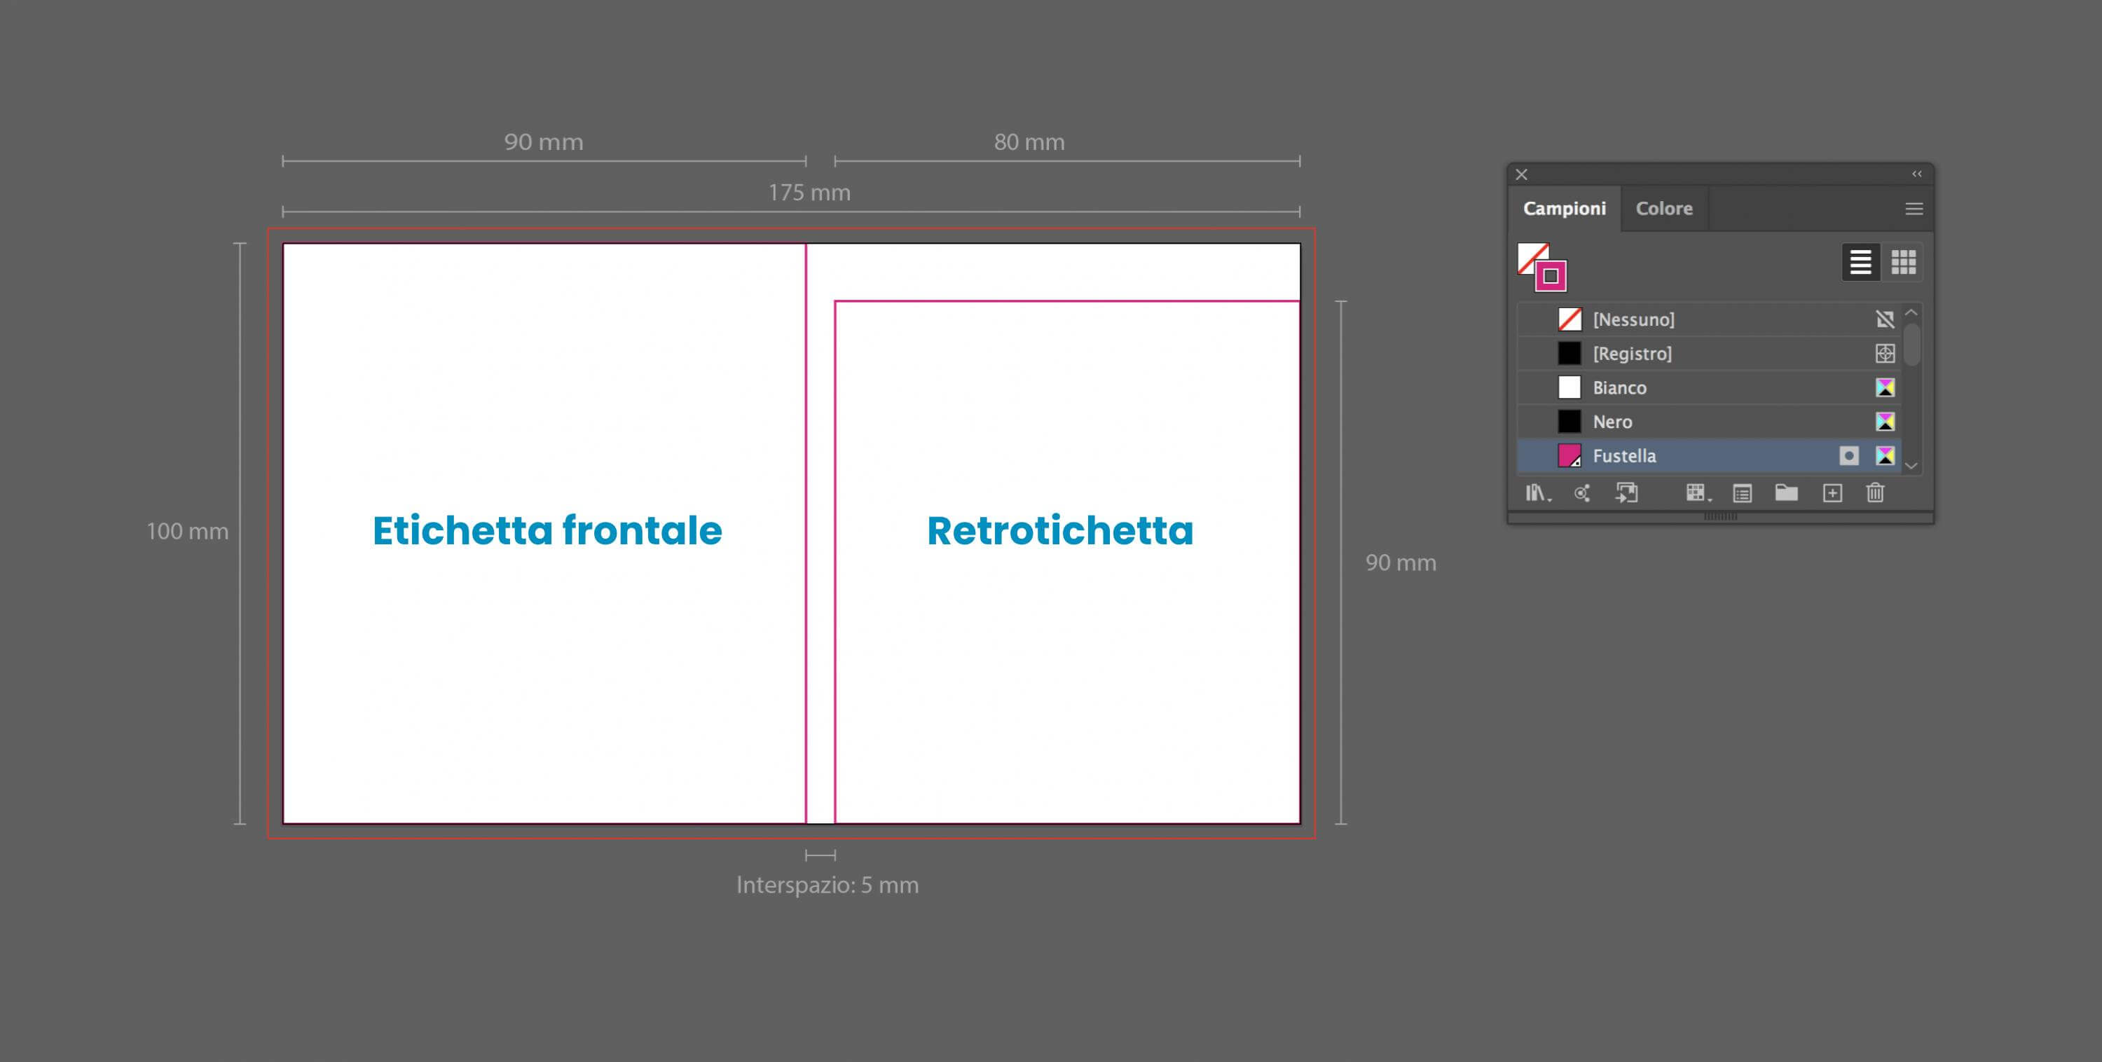Create a new color group folder
The height and width of the screenshot is (1062, 2102).
(x=1786, y=492)
